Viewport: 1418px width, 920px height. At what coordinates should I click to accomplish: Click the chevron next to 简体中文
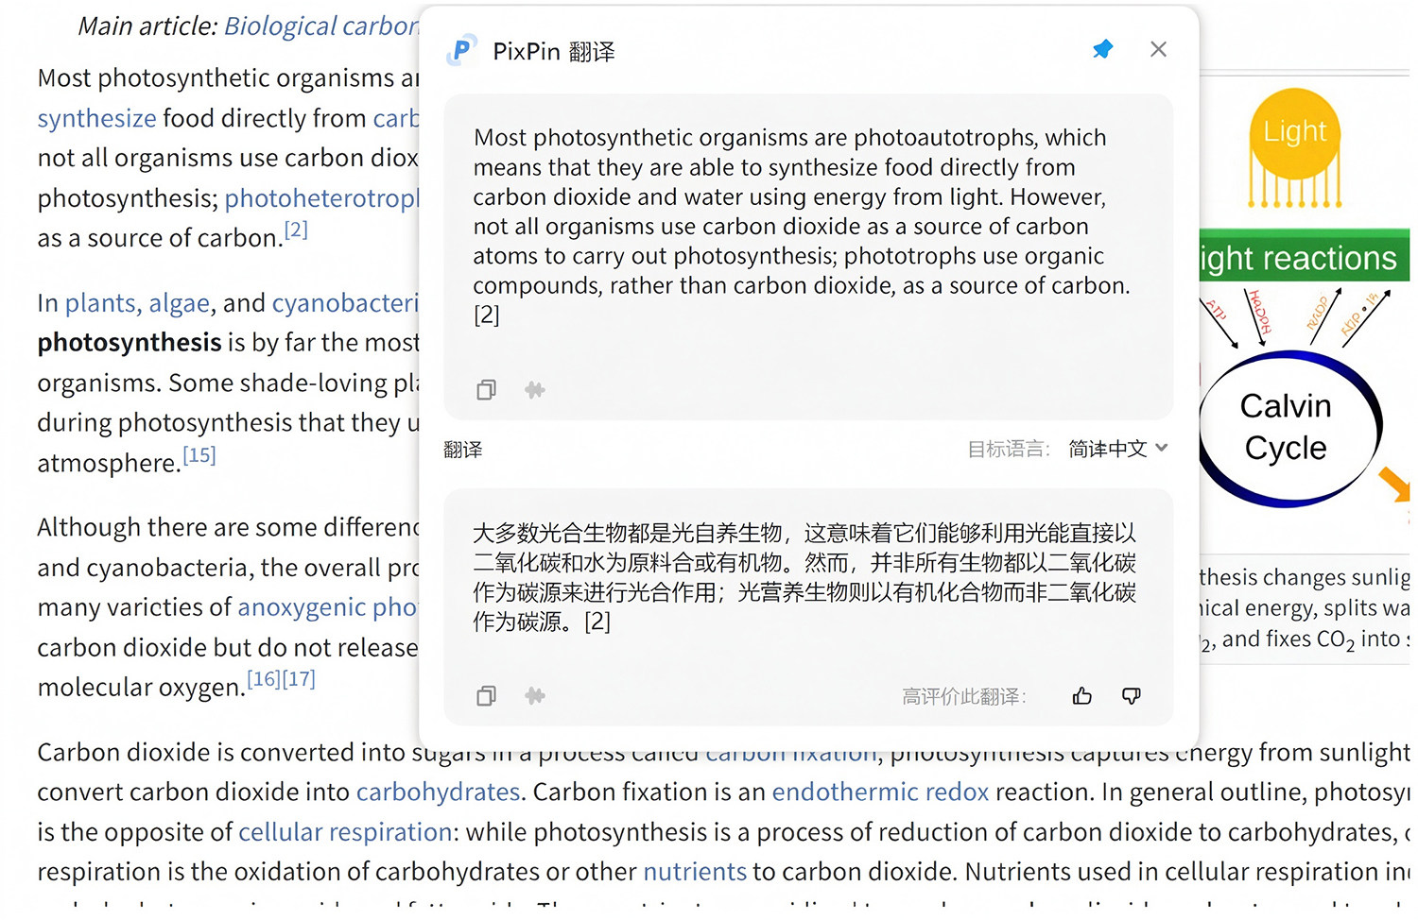tap(1162, 449)
